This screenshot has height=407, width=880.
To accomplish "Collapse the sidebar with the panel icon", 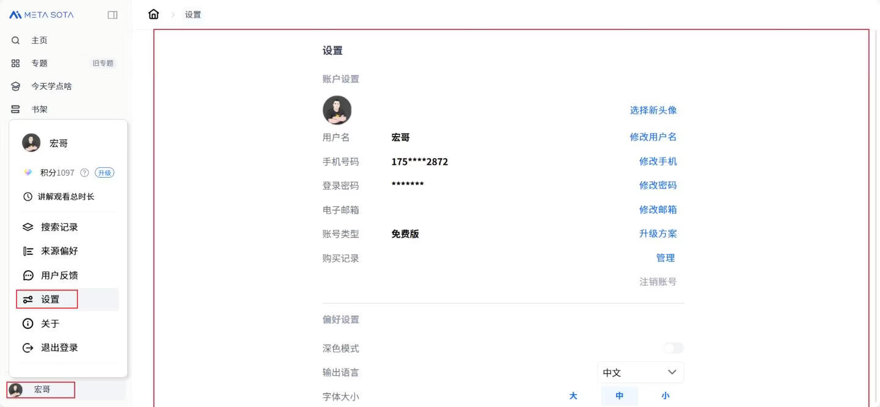I will click(112, 14).
